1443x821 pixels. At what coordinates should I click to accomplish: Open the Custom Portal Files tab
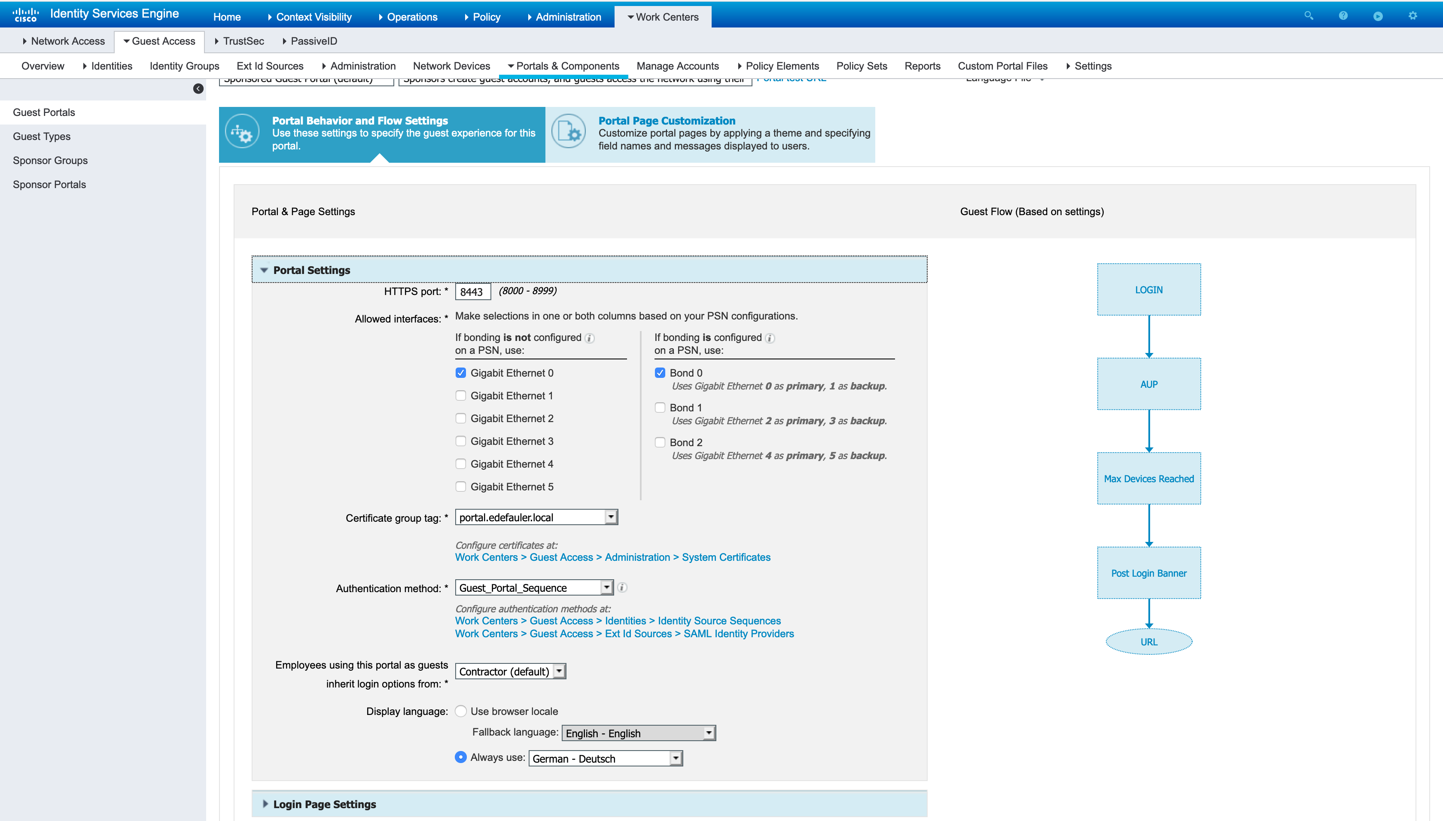coord(1002,66)
